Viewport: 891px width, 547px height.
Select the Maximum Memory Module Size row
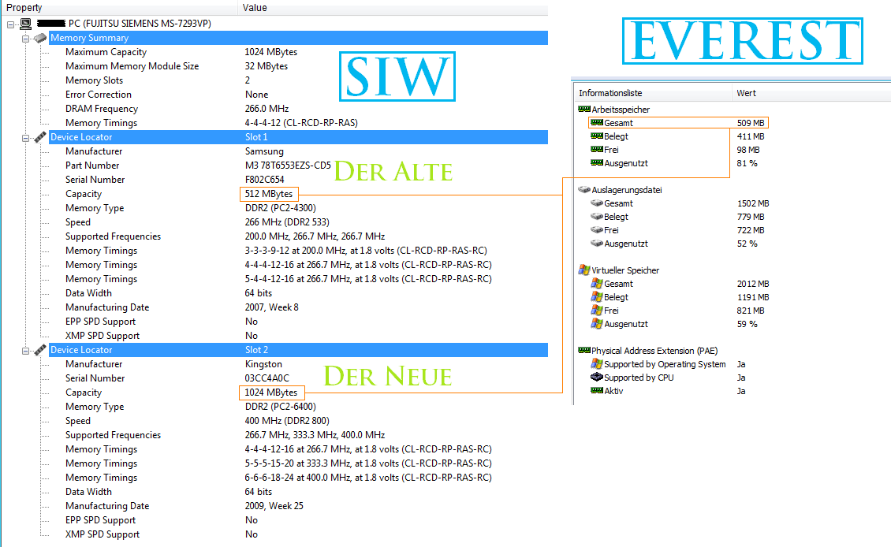tap(306, 66)
